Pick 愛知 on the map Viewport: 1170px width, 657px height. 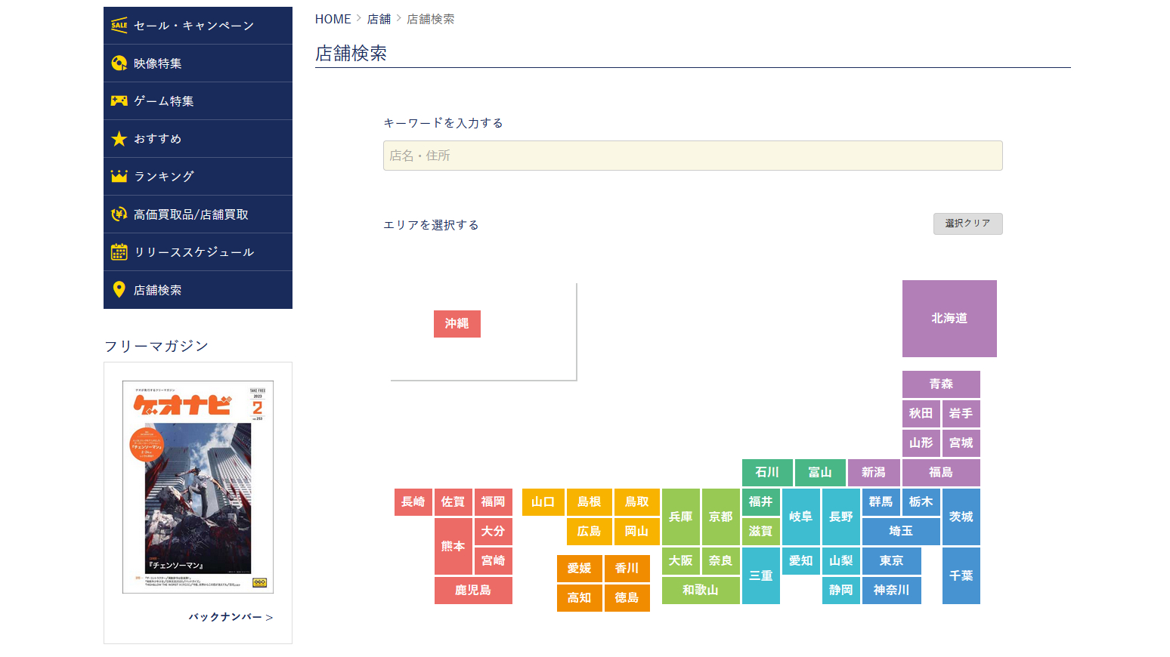tap(801, 561)
